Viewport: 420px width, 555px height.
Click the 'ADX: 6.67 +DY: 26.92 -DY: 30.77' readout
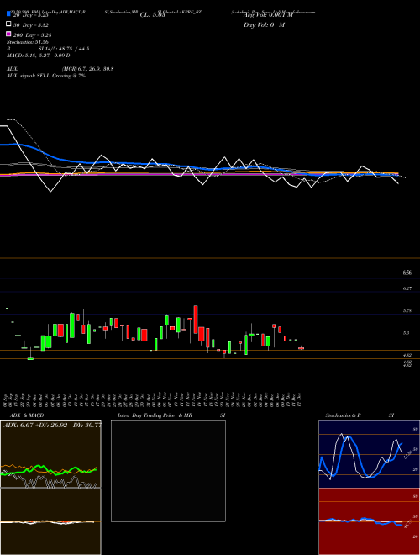52,425
